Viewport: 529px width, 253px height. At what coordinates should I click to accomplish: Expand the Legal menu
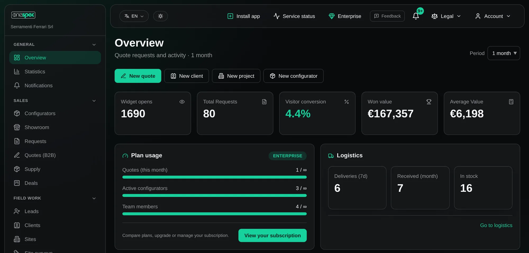[x=446, y=16]
